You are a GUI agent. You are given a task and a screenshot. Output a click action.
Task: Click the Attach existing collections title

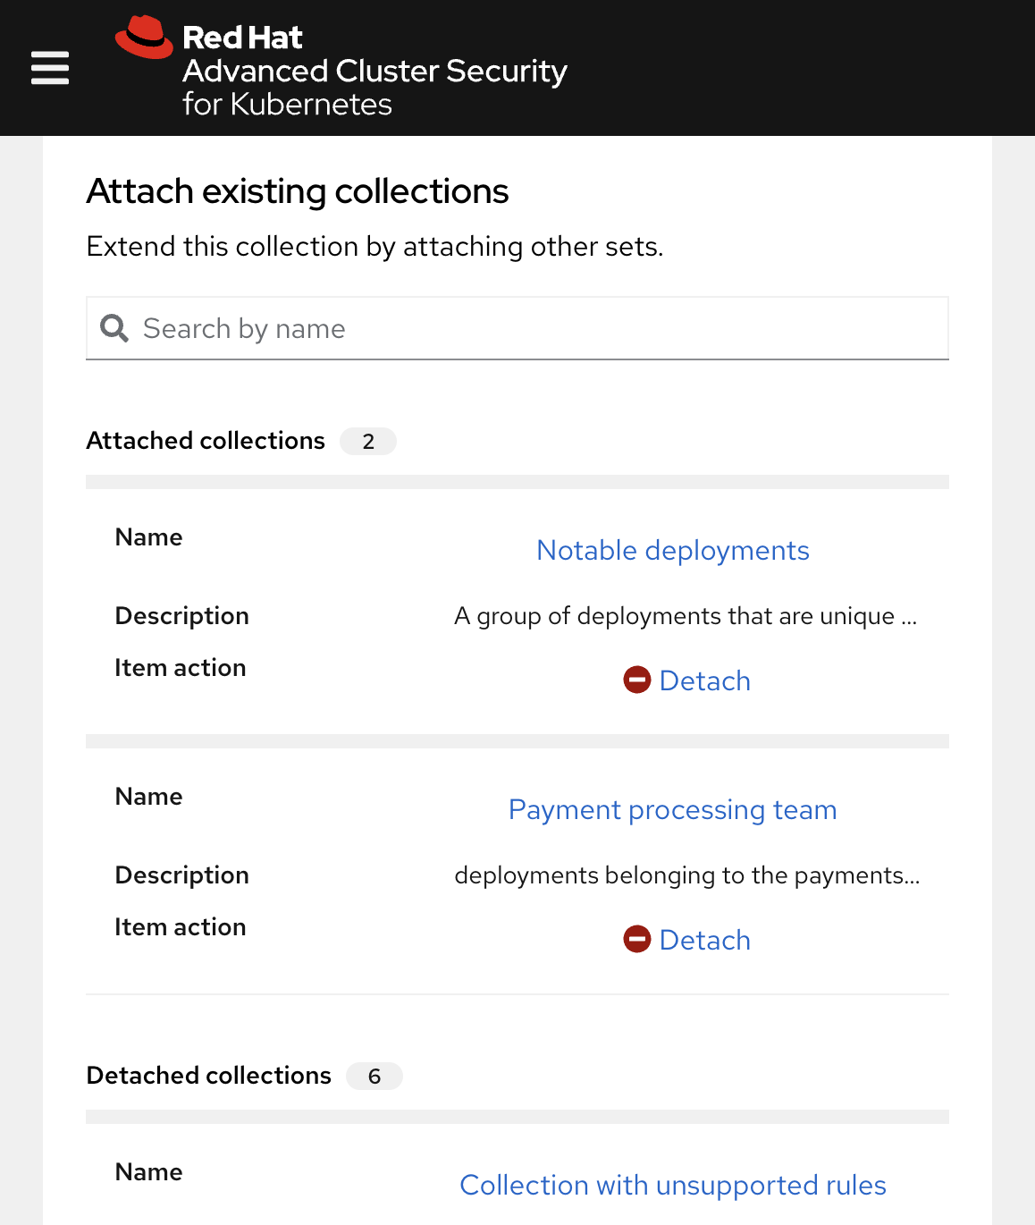[298, 191]
